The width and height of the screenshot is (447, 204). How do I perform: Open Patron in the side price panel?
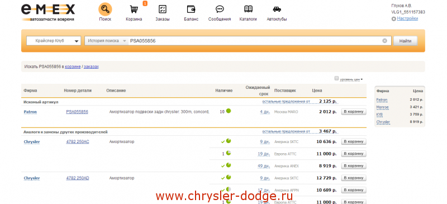(382, 100)
